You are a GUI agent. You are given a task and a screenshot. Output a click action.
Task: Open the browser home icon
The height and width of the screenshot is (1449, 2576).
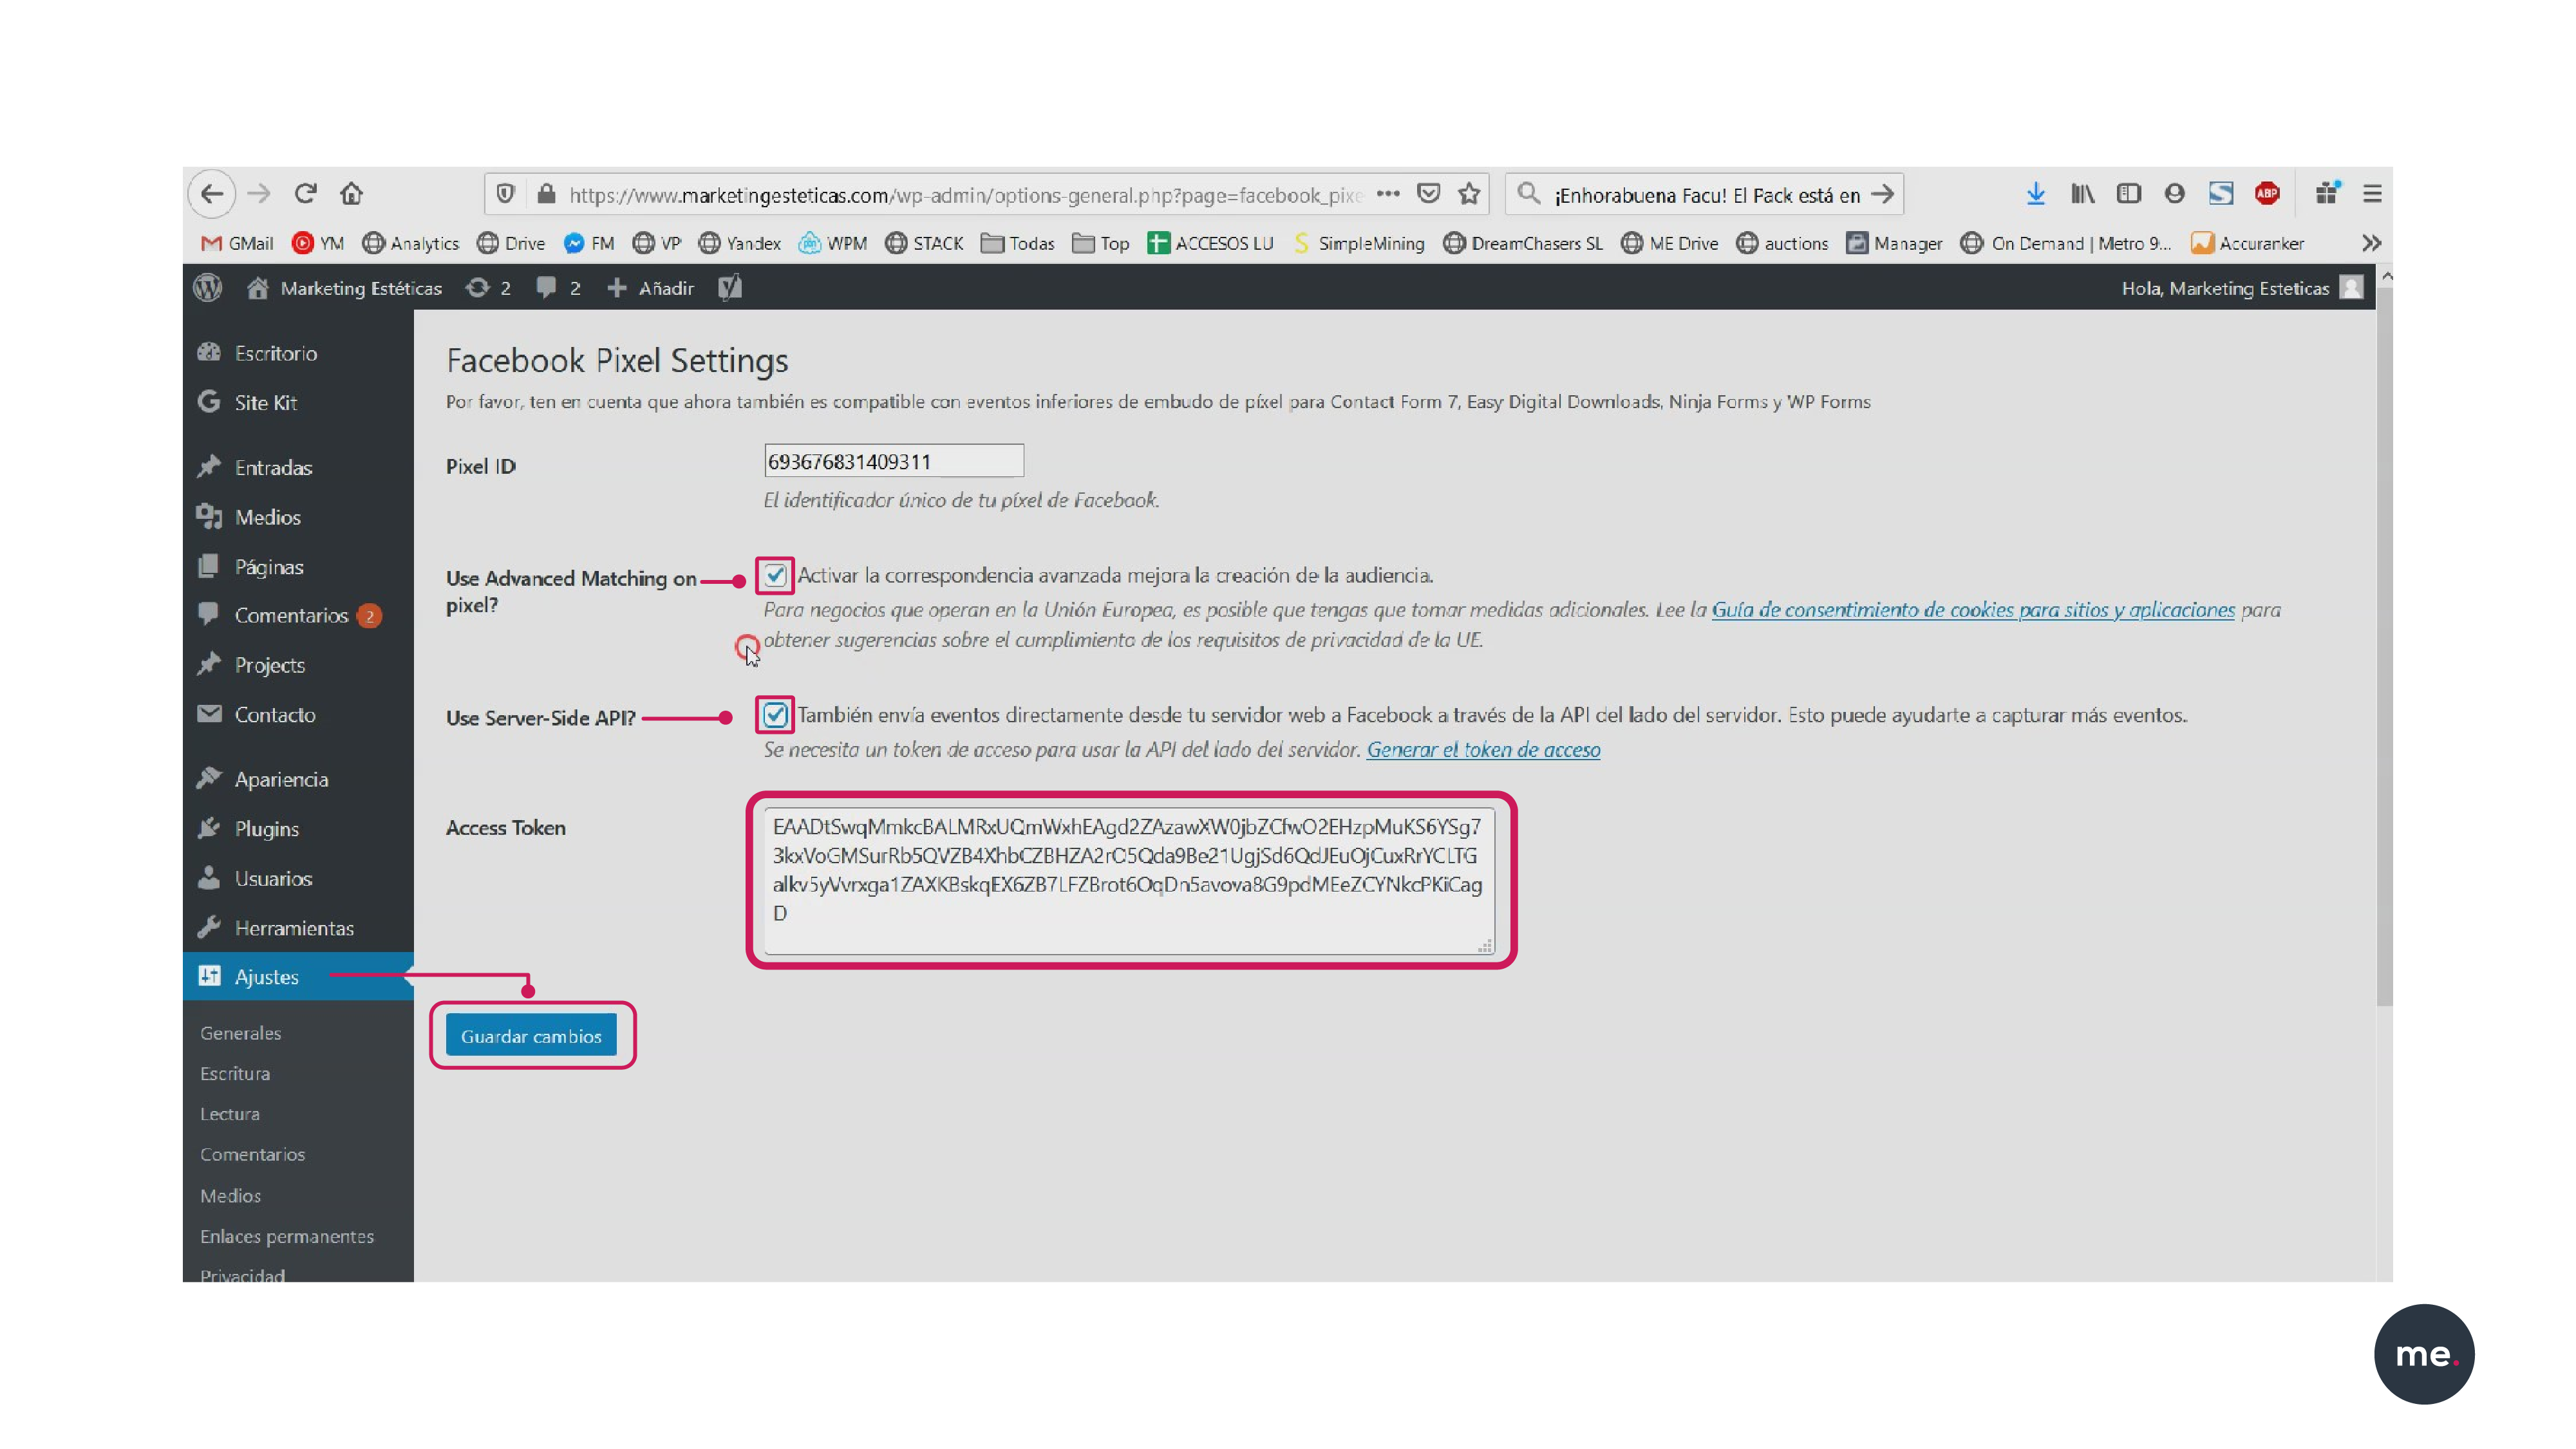(x=351, y=194)
